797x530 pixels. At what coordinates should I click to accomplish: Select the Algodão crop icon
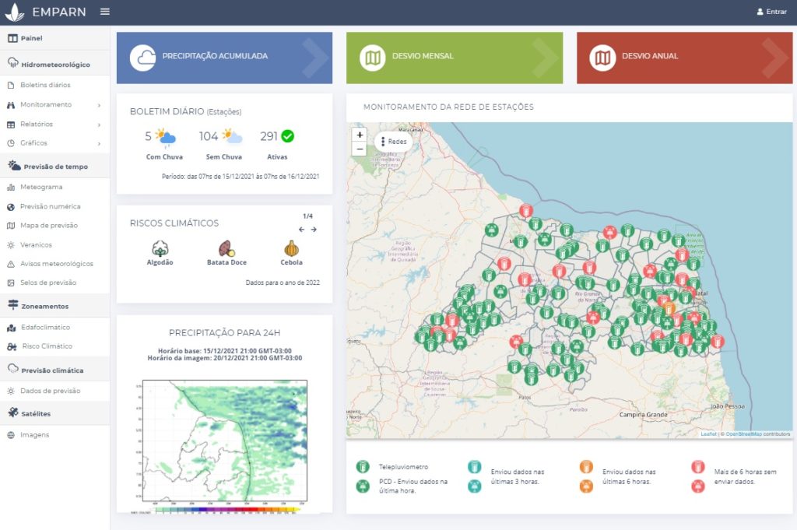(x=160, y=248)
